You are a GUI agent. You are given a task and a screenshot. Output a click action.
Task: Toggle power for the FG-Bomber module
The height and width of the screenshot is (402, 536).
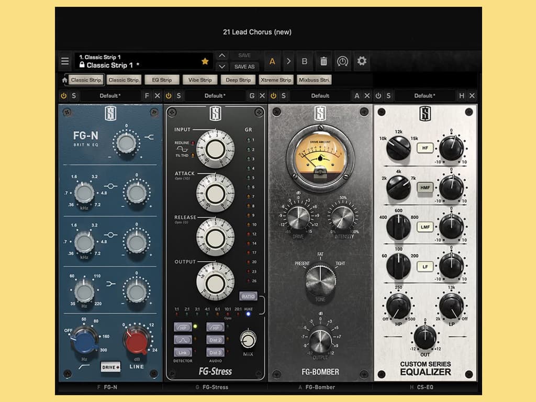[x=273, y=96]
